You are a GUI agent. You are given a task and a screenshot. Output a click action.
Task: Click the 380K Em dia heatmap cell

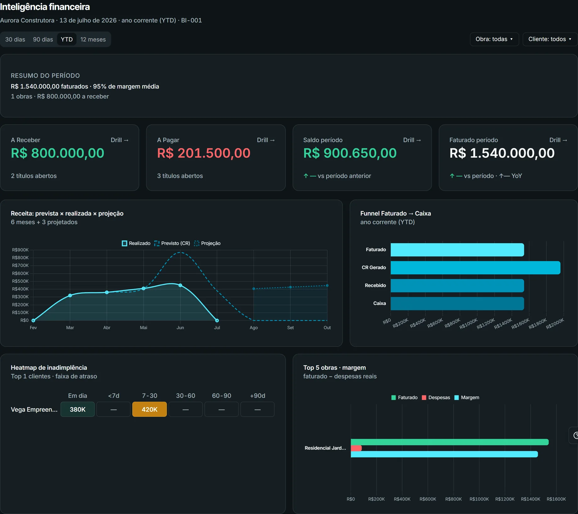point(78,409)
